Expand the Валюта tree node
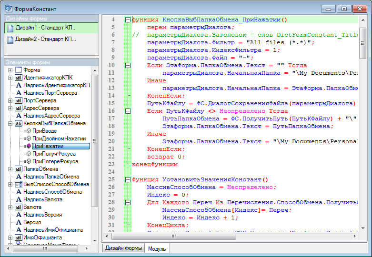The height and width of the screenshot is (257, 372). click(x=10, y=207)
